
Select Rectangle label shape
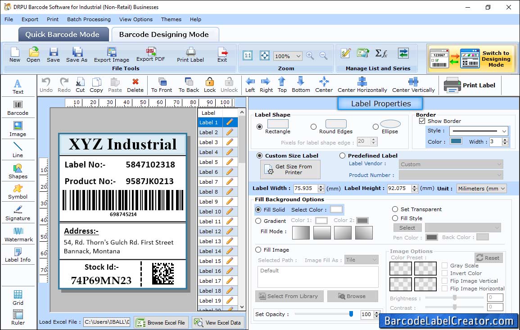tap(259, 127)
